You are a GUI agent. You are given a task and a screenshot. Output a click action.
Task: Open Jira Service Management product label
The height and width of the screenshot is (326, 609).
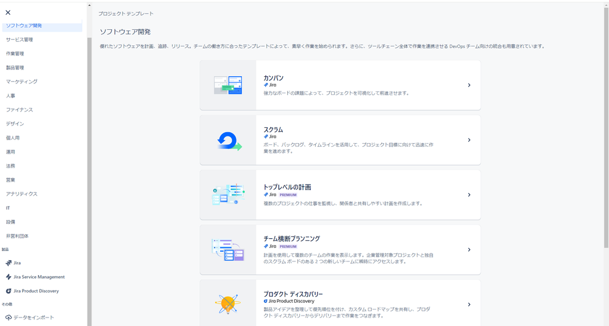click(39, 277)
